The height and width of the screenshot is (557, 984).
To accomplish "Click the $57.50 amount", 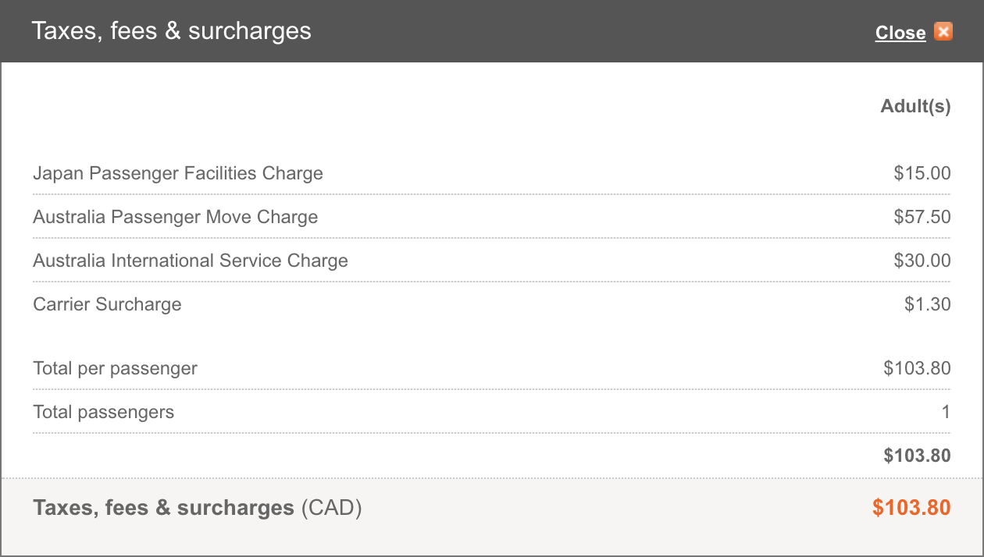I will [922, 217].
